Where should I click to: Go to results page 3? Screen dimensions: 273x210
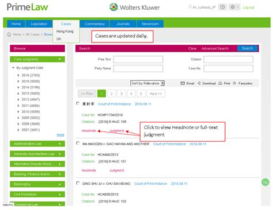pyautogui.click(x=122, y=94)
